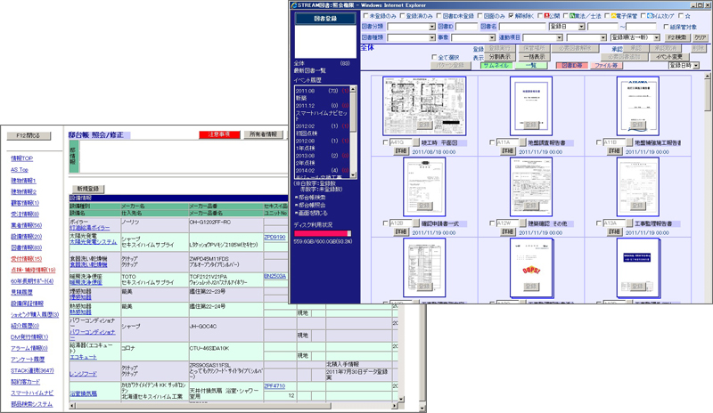This screenshot has height=413, width=713.
Task: Enable the 未登録のみ checkbox
Action: (x=367, y=15)
